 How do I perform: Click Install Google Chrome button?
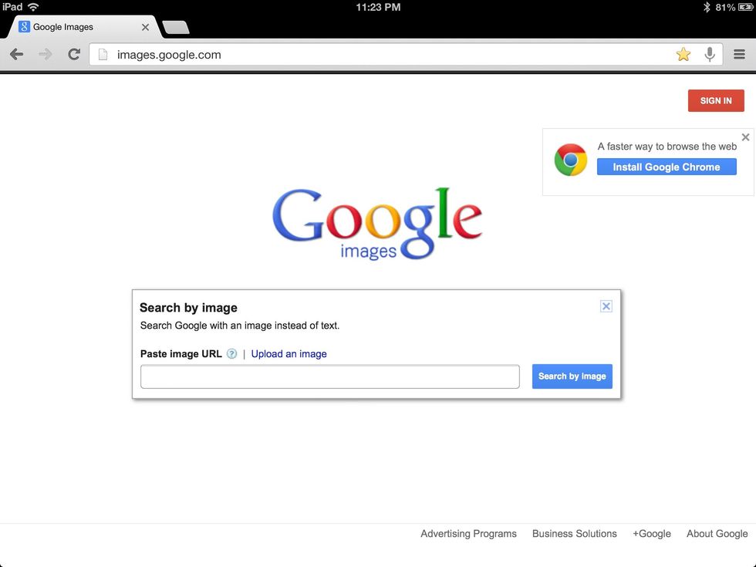pyautogui.click(x=667, y=167)
